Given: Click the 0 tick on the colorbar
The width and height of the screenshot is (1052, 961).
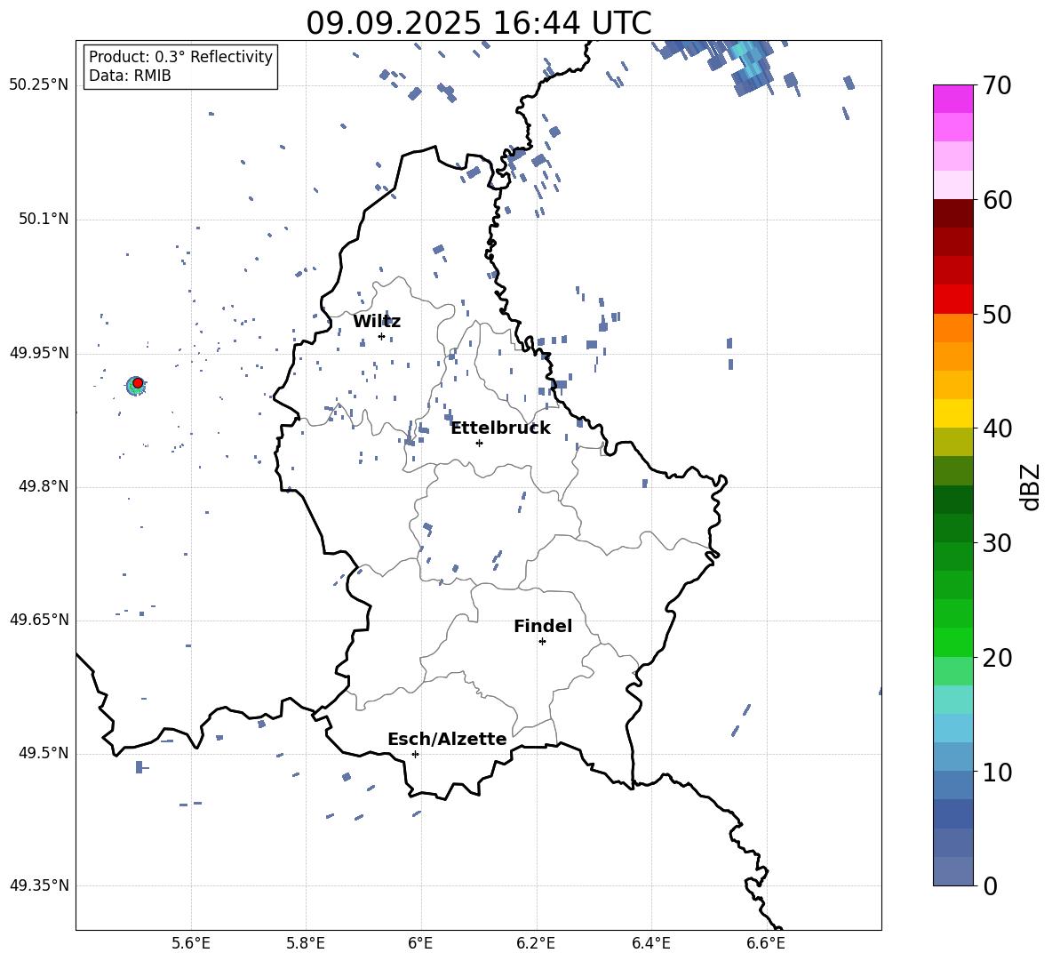Looking at the screenshot, I should (x=990, y=885).
